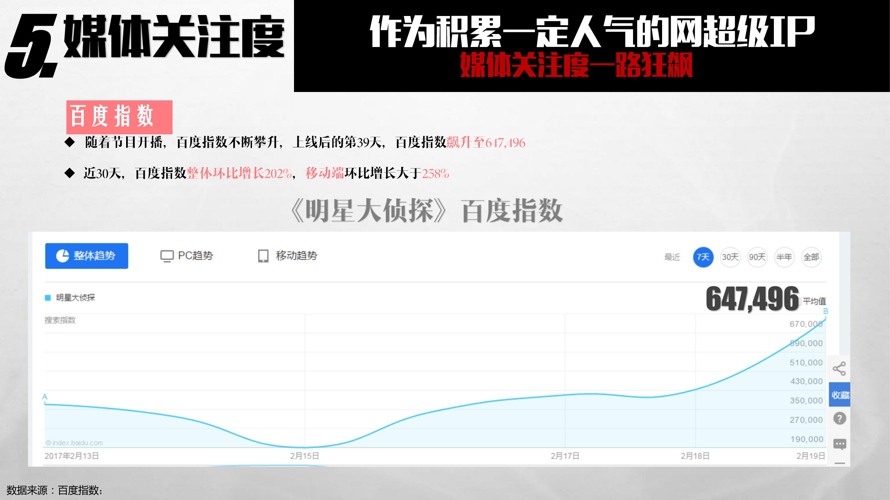This screenshot has width=890, height=500.
Task: Open the feedback chat bubble icon
Action: (840, 444)
